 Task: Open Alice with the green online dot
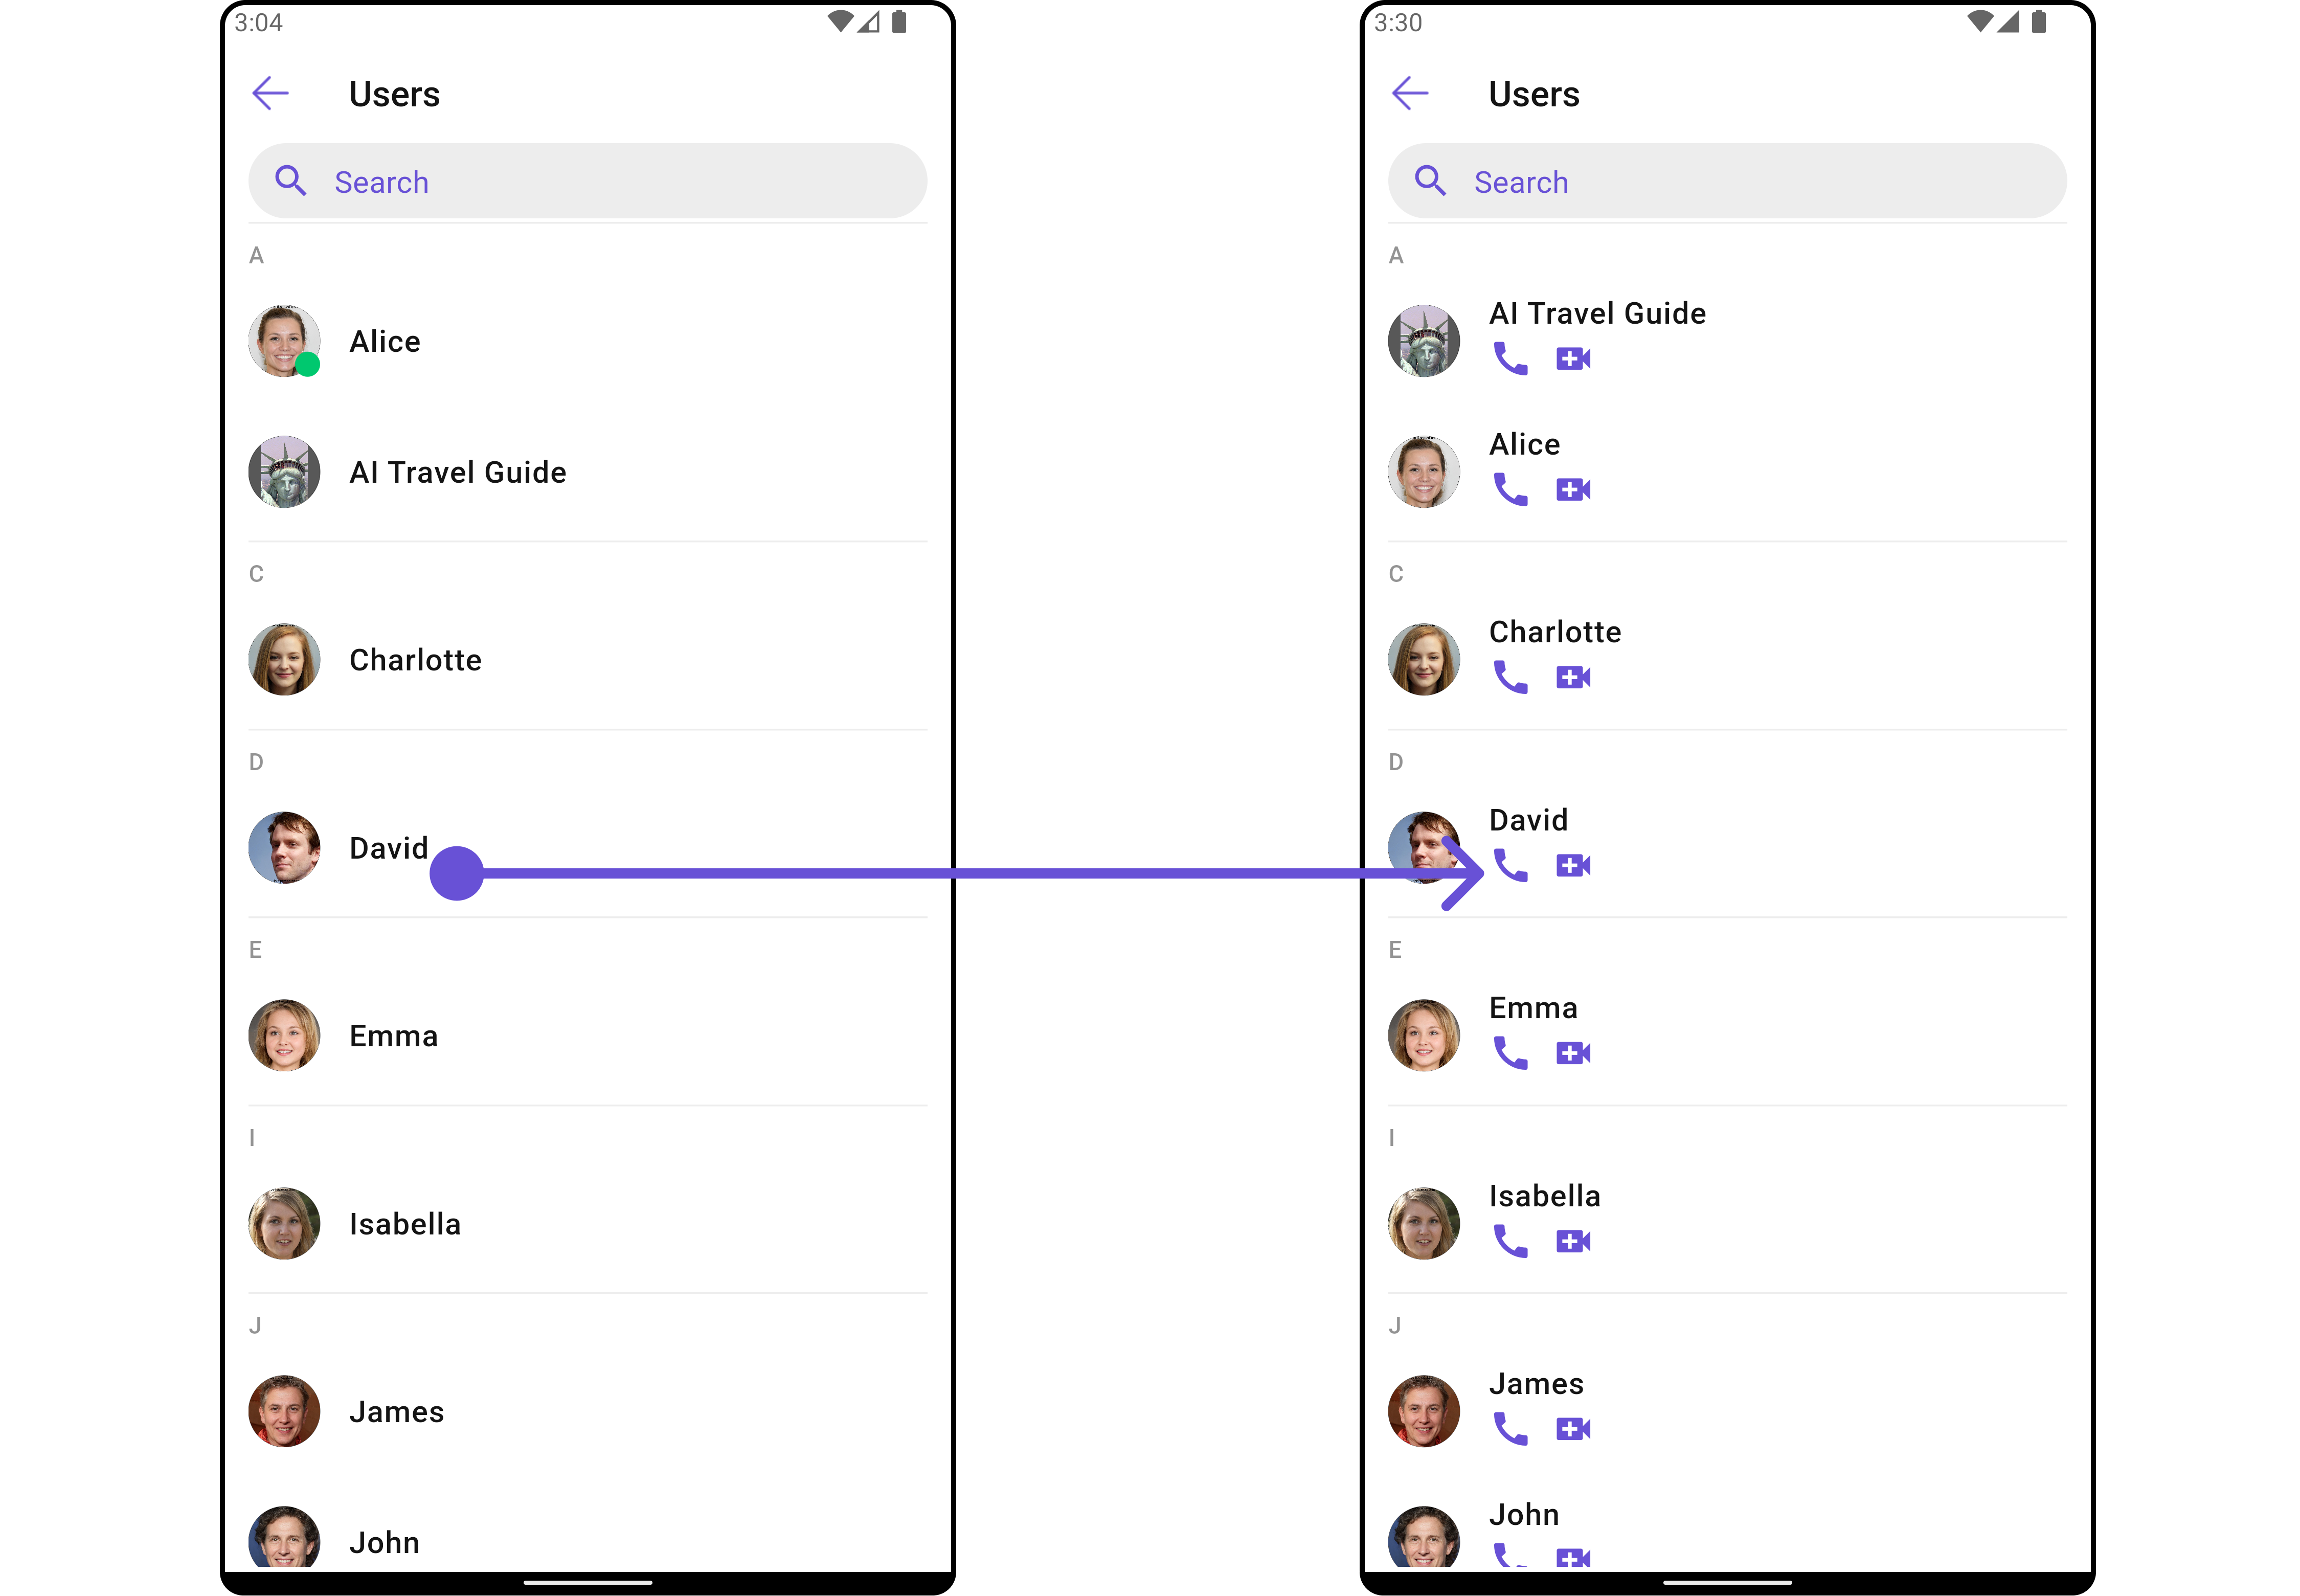pyautogui.click(x=587, y=341)
